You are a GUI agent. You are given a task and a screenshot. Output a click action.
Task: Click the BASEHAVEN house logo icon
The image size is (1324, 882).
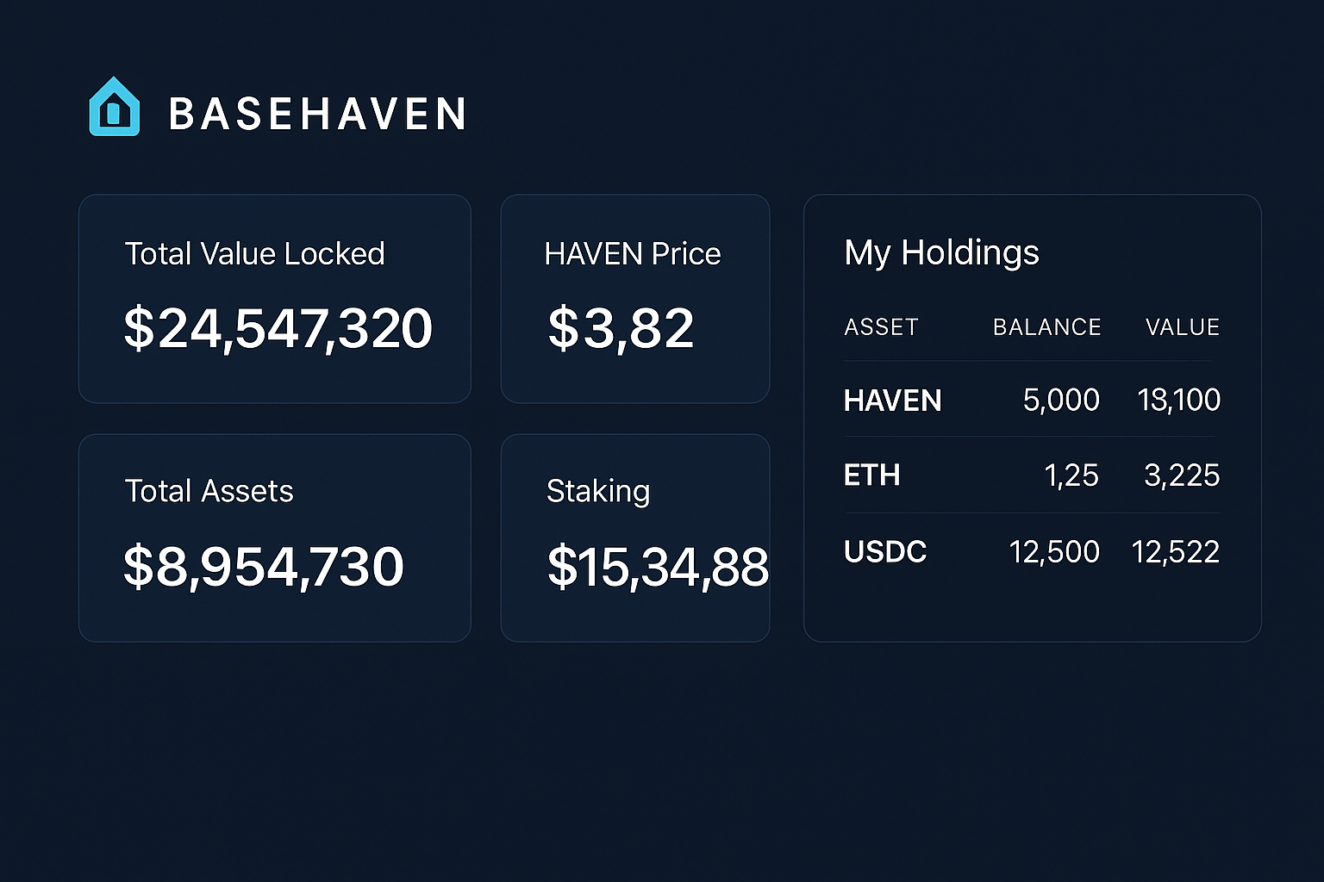(x=114, y=107)
